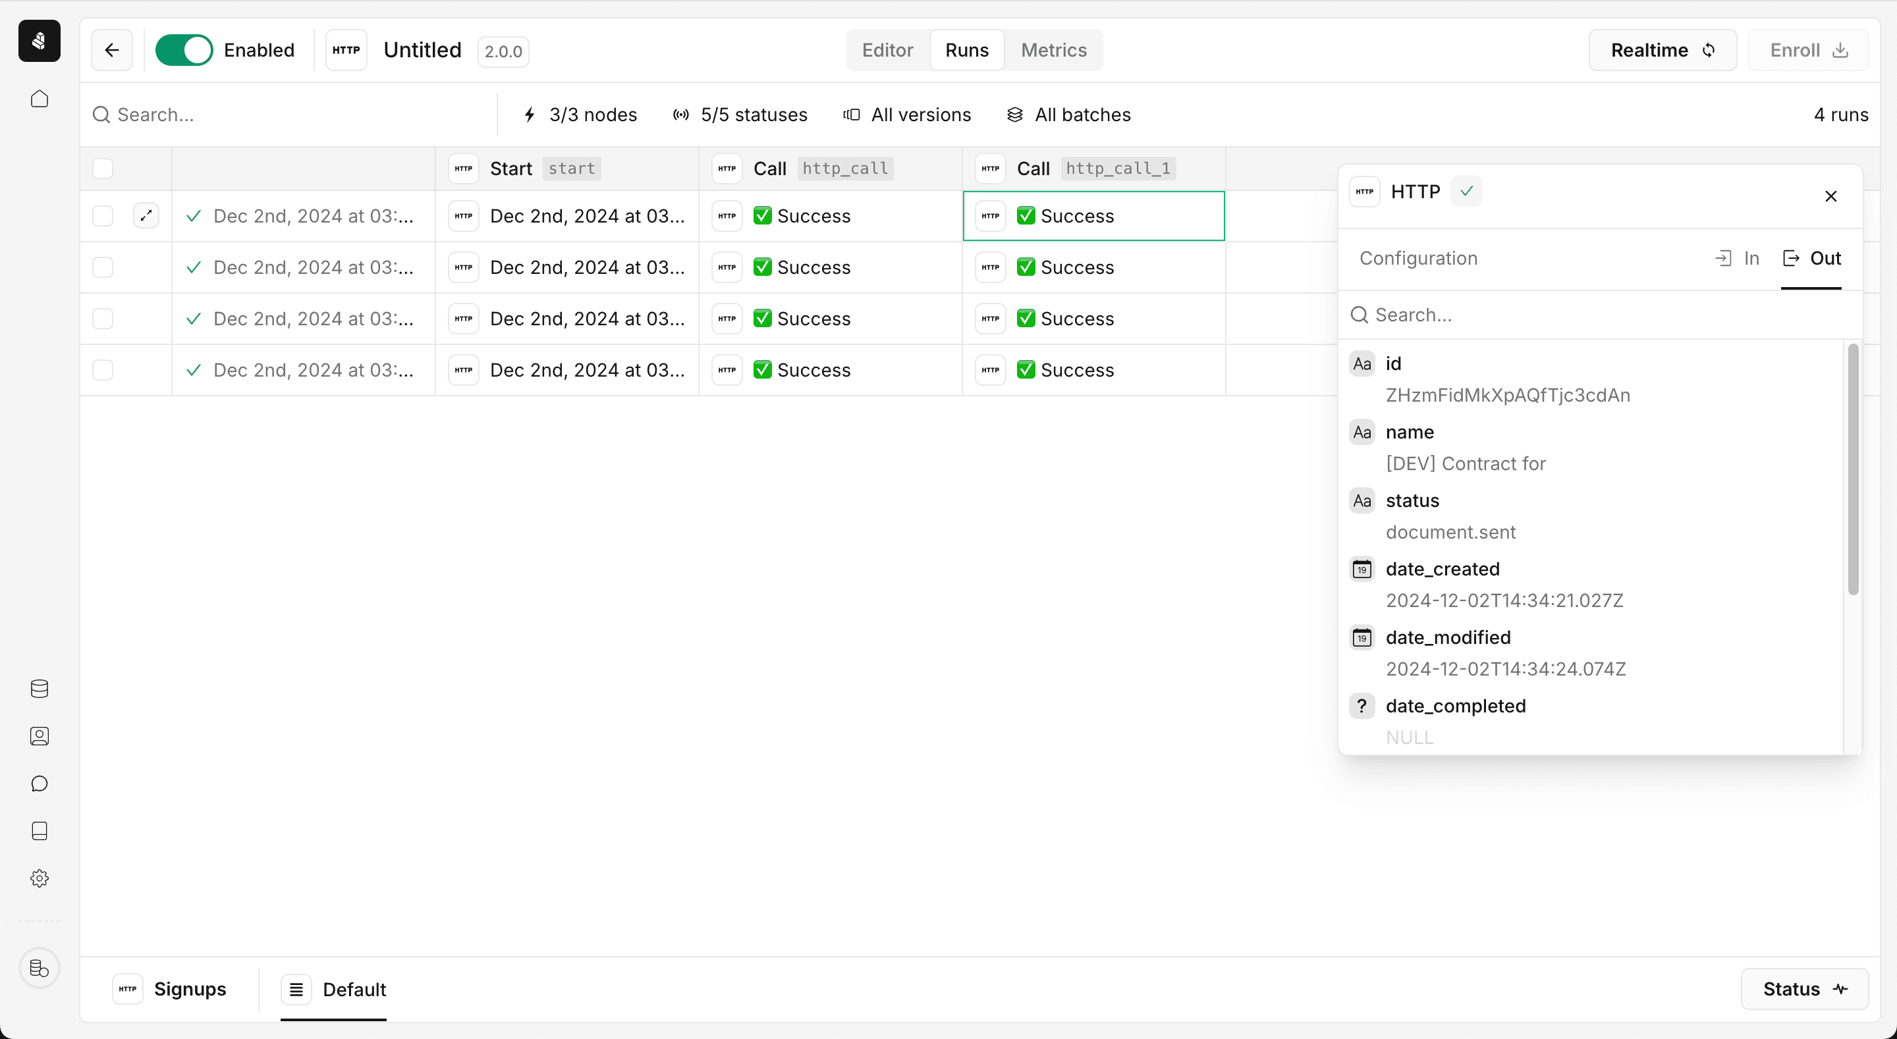The image size is (1897, 1039).
Task: Toggle the Enabled switch off
Action: (x=184, y=50)
